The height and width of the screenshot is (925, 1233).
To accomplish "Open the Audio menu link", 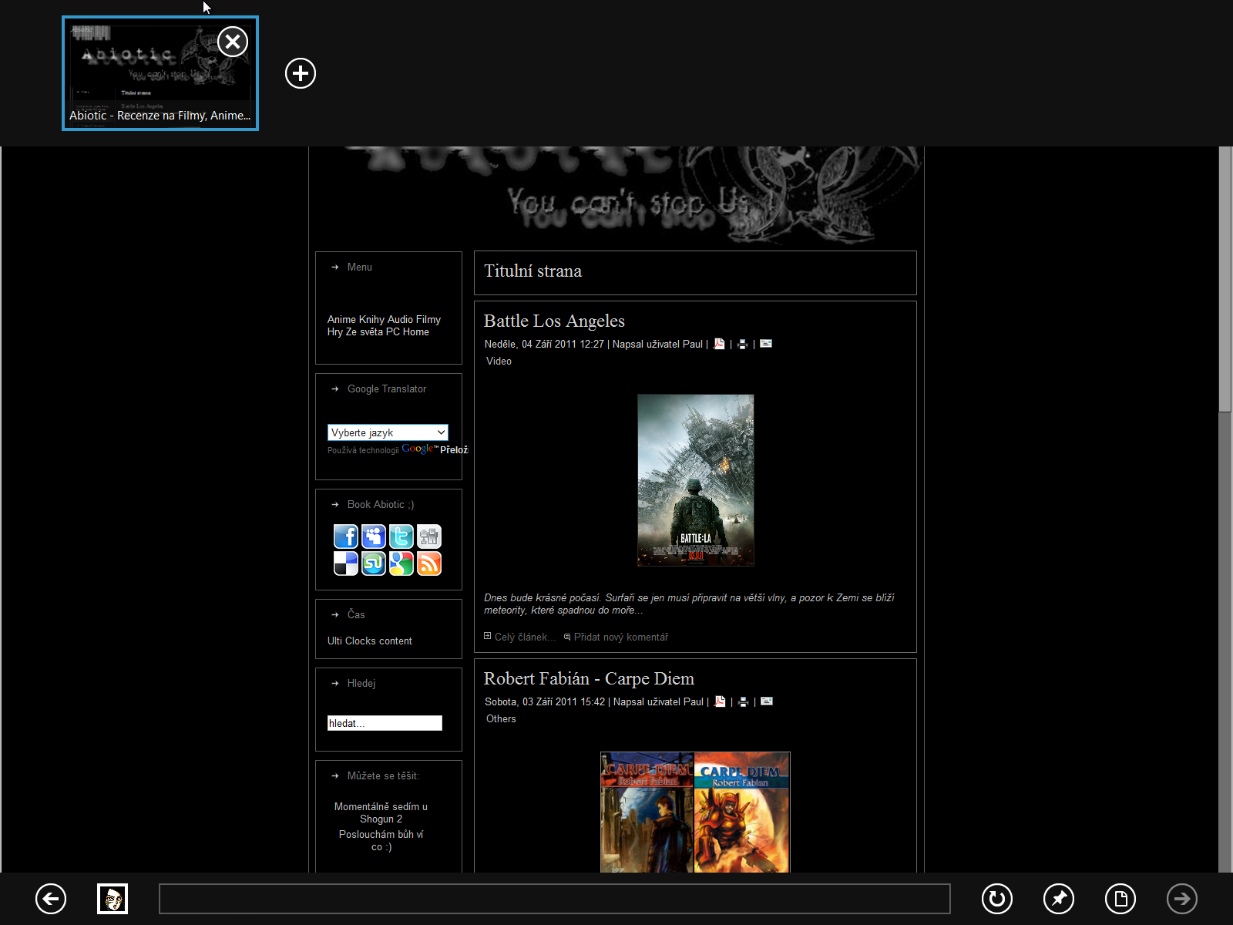I will click(x=400, y=319).
